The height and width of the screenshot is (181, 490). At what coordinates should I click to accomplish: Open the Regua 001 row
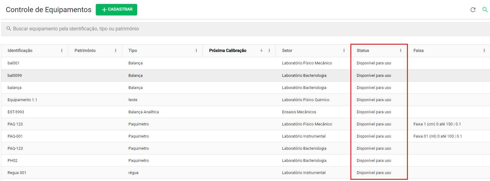click(245, 172)
